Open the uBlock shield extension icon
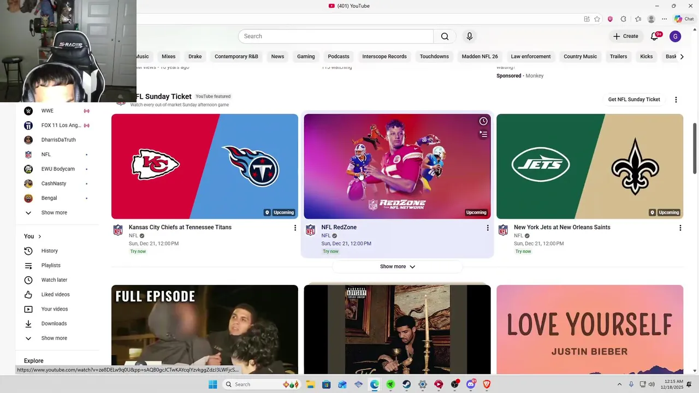This screenshot has width=699, height=393. click(610, 19)
